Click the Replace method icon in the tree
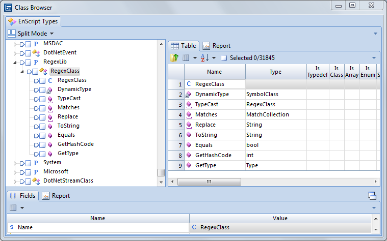The width and height of the screenshot is (387, 241). (x=50, y=117)
